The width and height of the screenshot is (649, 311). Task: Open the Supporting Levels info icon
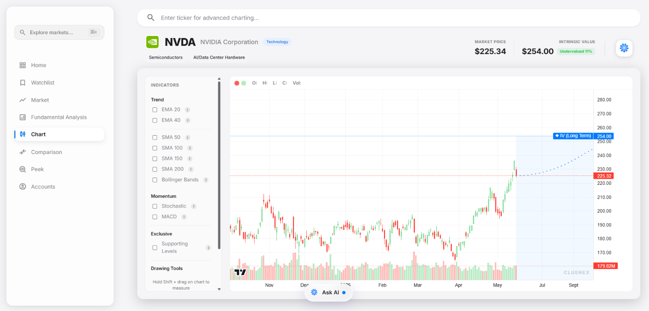pos(208,248)
